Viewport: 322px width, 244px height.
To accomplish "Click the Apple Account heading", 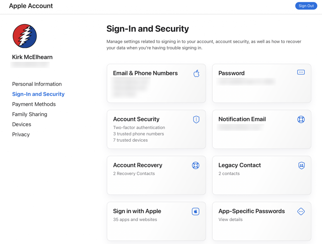I will coord(31,6).
